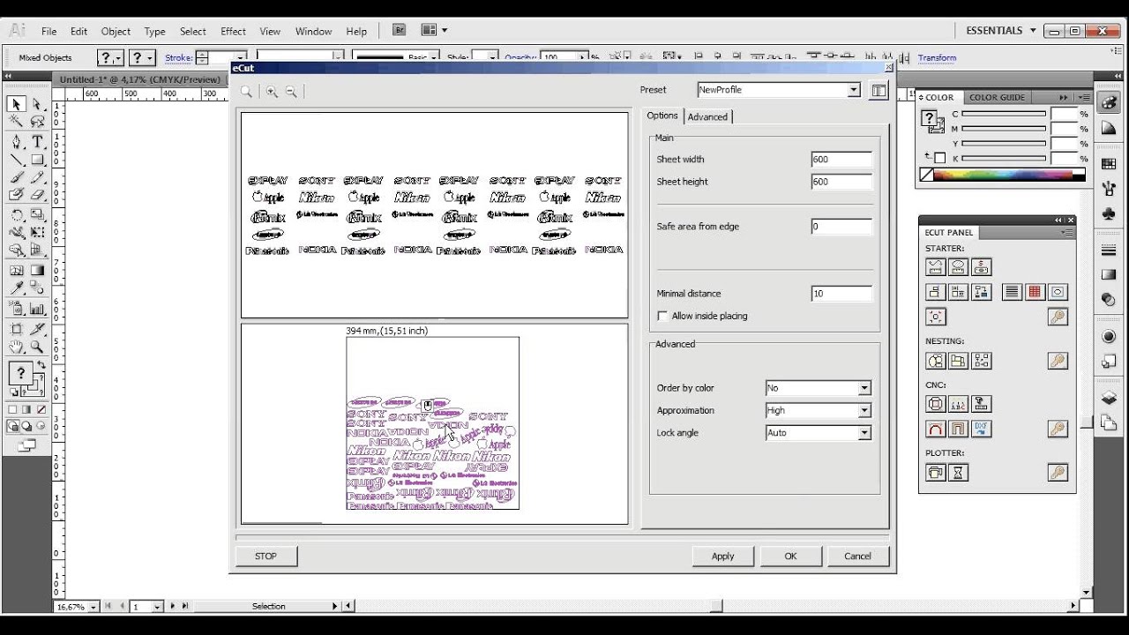Click the Sheet height input field
This screenshot has width=1129, height=635.
pyautogui.click(x=841, y=182)
